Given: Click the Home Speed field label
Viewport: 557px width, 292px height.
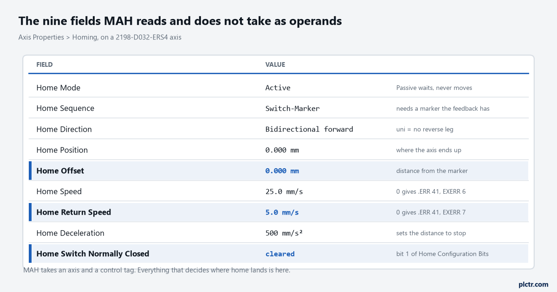Looking at the screenshot, I should (59, 191).
